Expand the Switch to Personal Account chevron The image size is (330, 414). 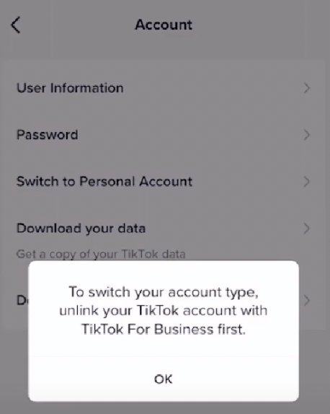coord(306,182)
